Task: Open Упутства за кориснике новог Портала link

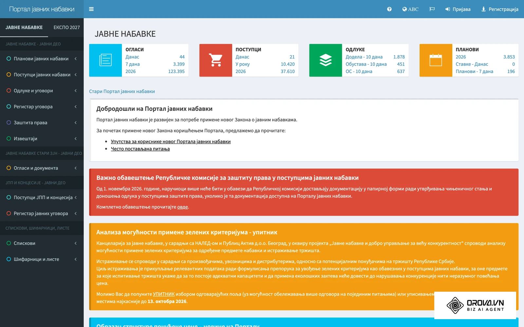Action: [x=171, y=142]
